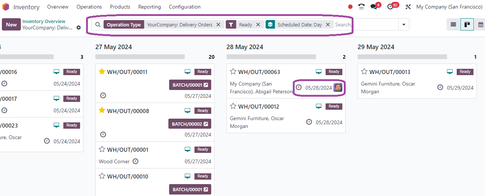Click the Search input field
Viewport: 485px width, 196px height.
pos(365,25)
